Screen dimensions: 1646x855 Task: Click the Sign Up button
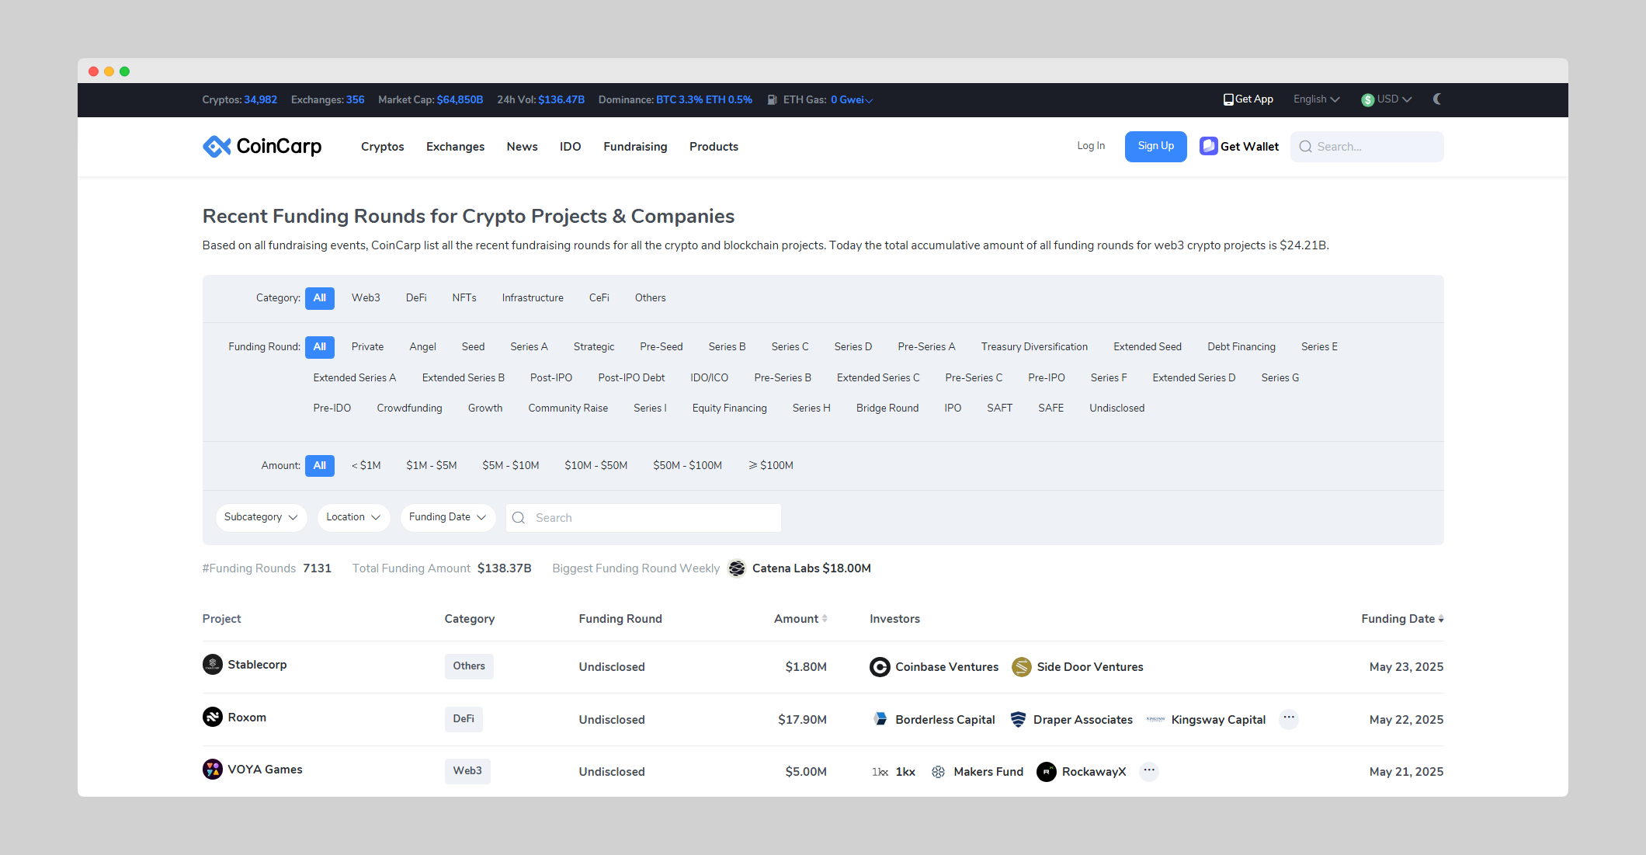point(1155,146)
